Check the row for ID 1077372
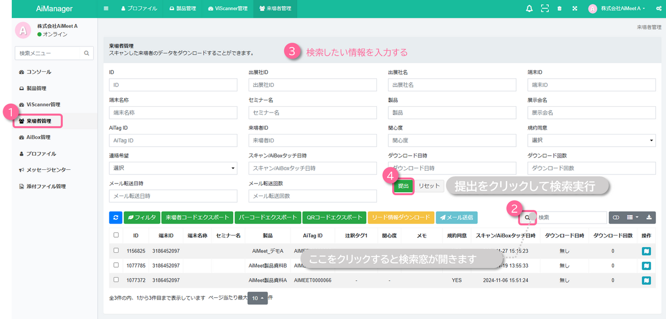Image resolution: width=666 pixels, height=319 pixels. 116,280
